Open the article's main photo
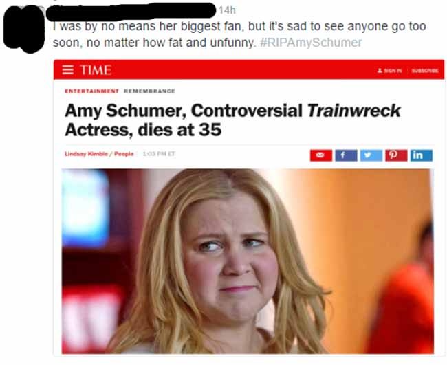Screen dimensions: 447x365 (x=248, y=261)
